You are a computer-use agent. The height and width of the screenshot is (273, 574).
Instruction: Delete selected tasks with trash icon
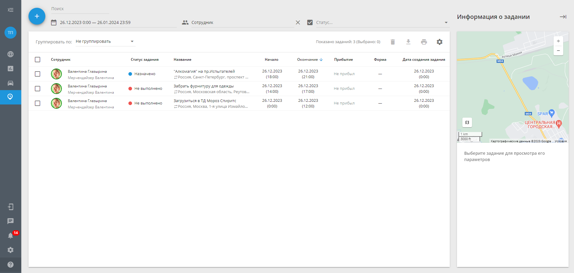point(392,42)
